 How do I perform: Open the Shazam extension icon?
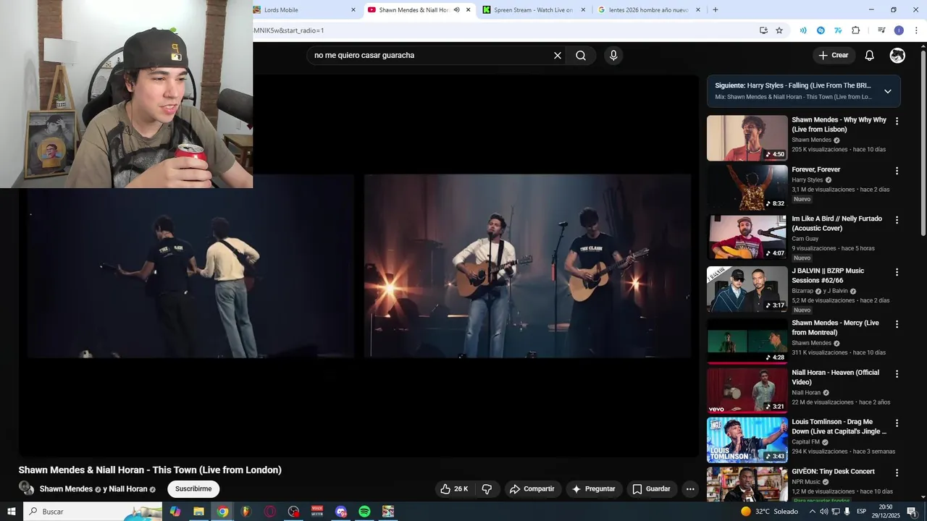click(x=821, y=30)
